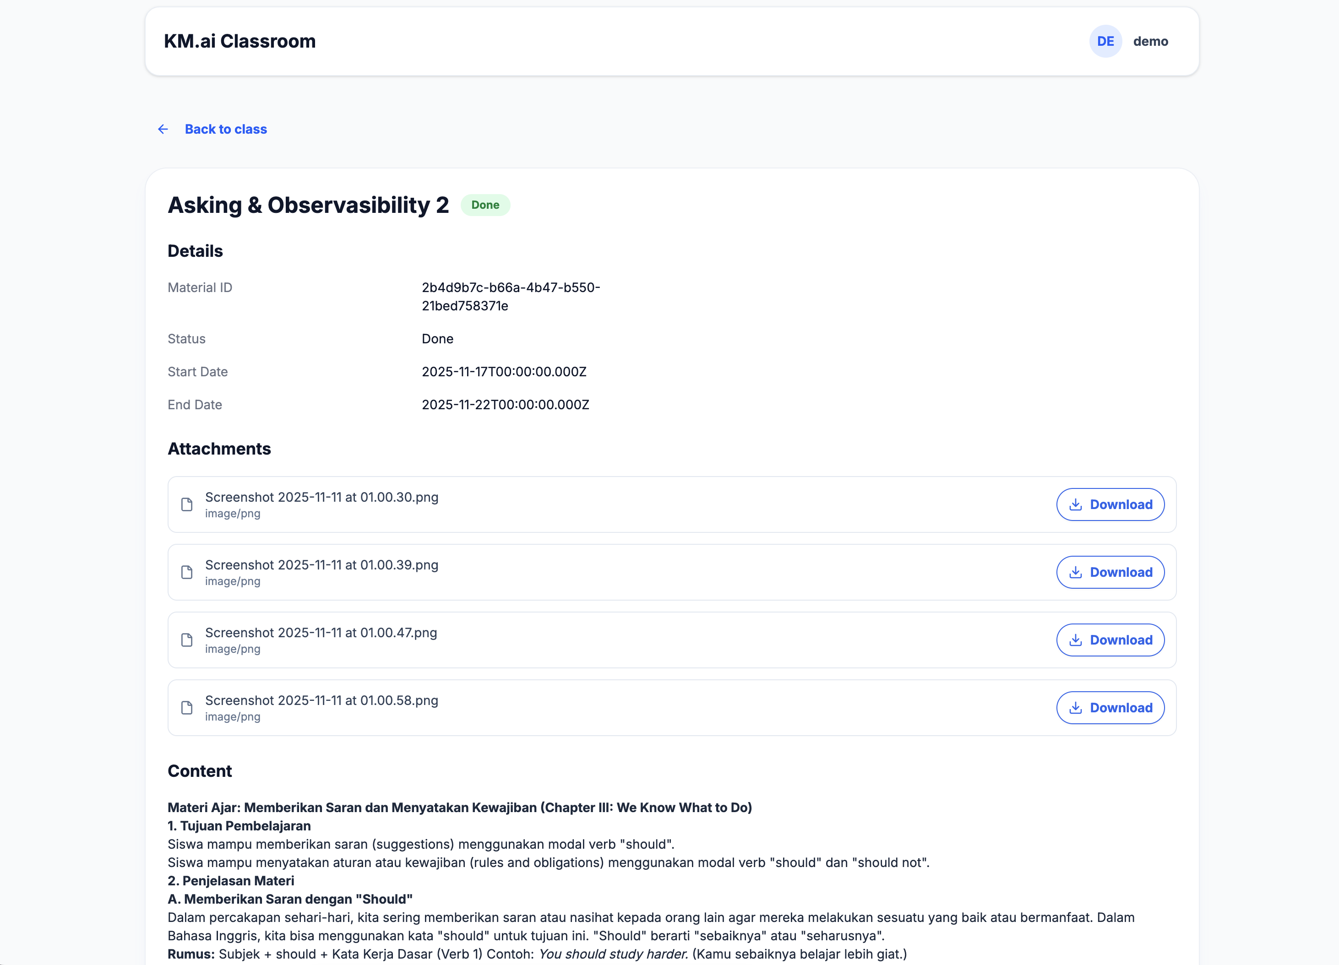Download Screenshot 01.00.58.png attachment
Image resolution: width=1339 pixels, height=965 pixels.
coord(1110,708)
